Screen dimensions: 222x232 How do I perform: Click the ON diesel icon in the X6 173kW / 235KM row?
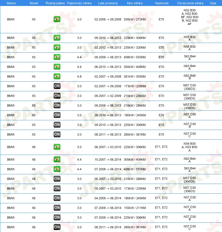pyautogui.click(x=57, y=188)
